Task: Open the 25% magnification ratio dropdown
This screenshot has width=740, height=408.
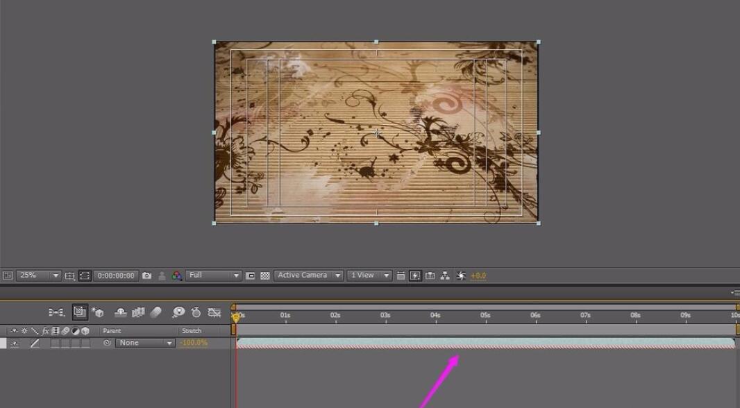Action: (x=38, y=275)
